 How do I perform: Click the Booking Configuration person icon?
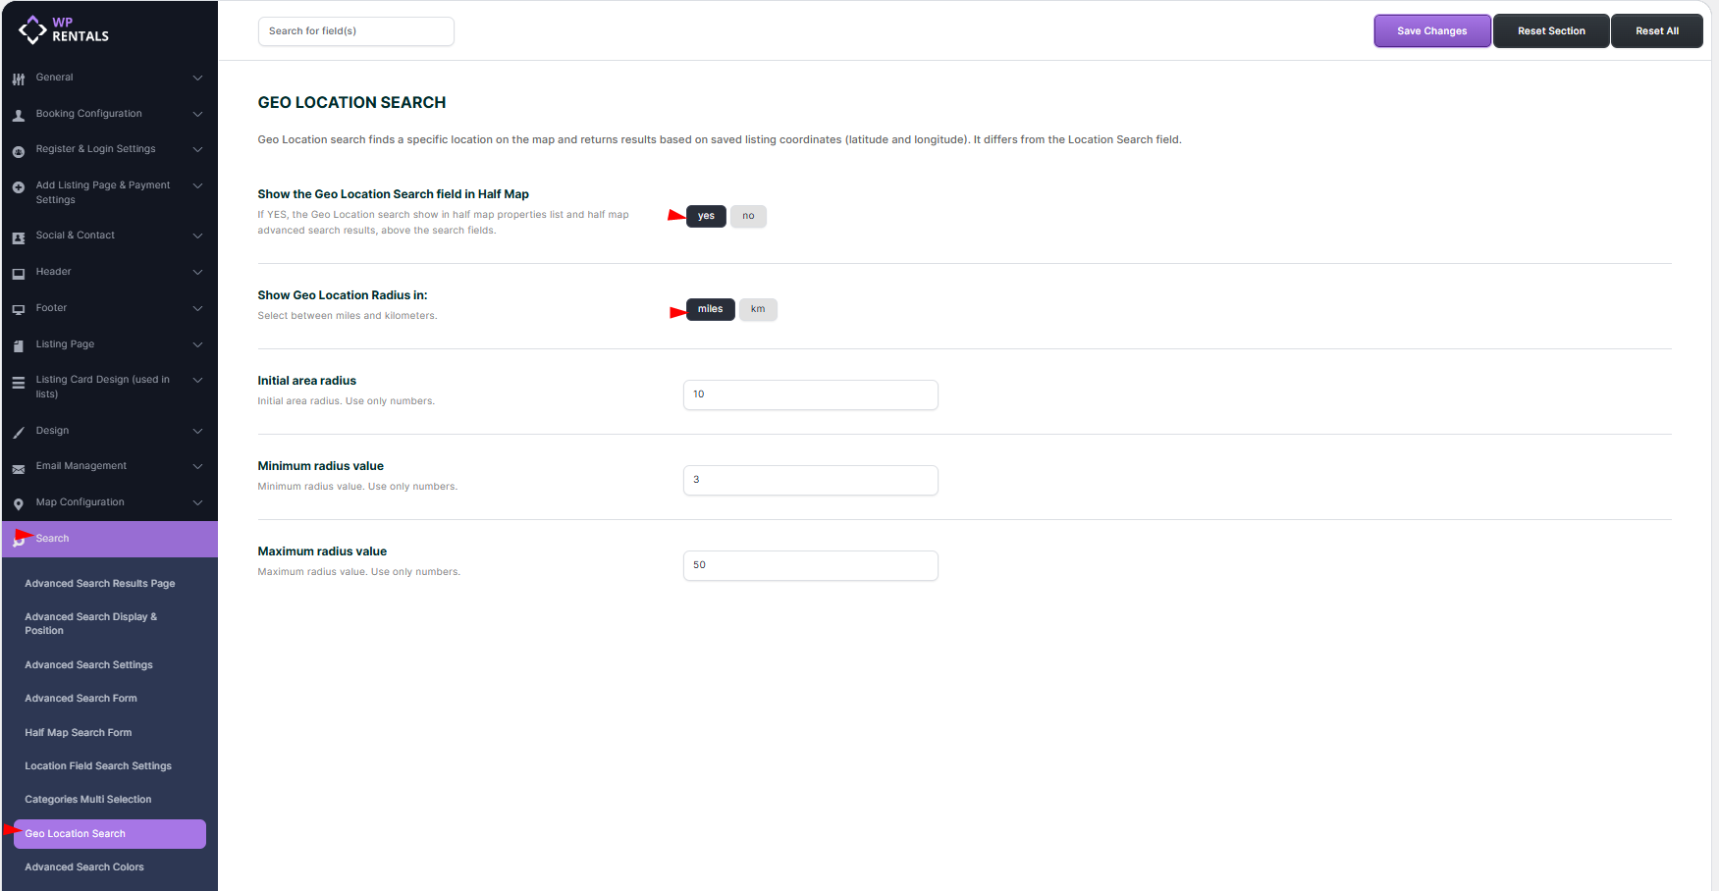pyautogui.click(x=19, y=115)
